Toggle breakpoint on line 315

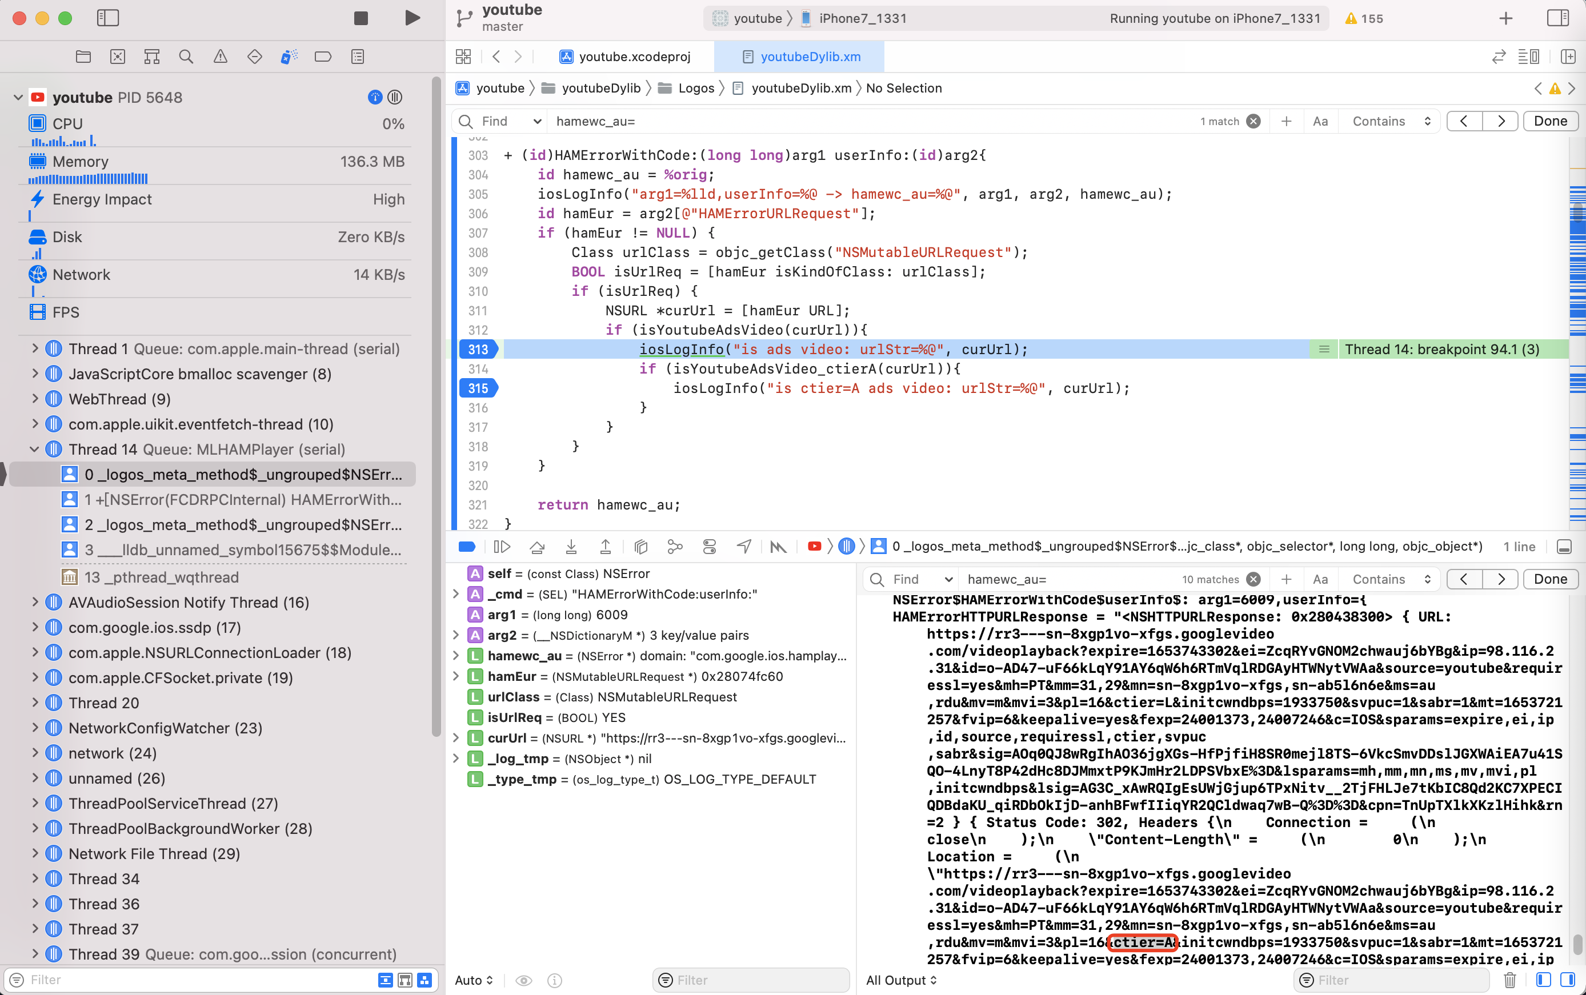point(478,388)
